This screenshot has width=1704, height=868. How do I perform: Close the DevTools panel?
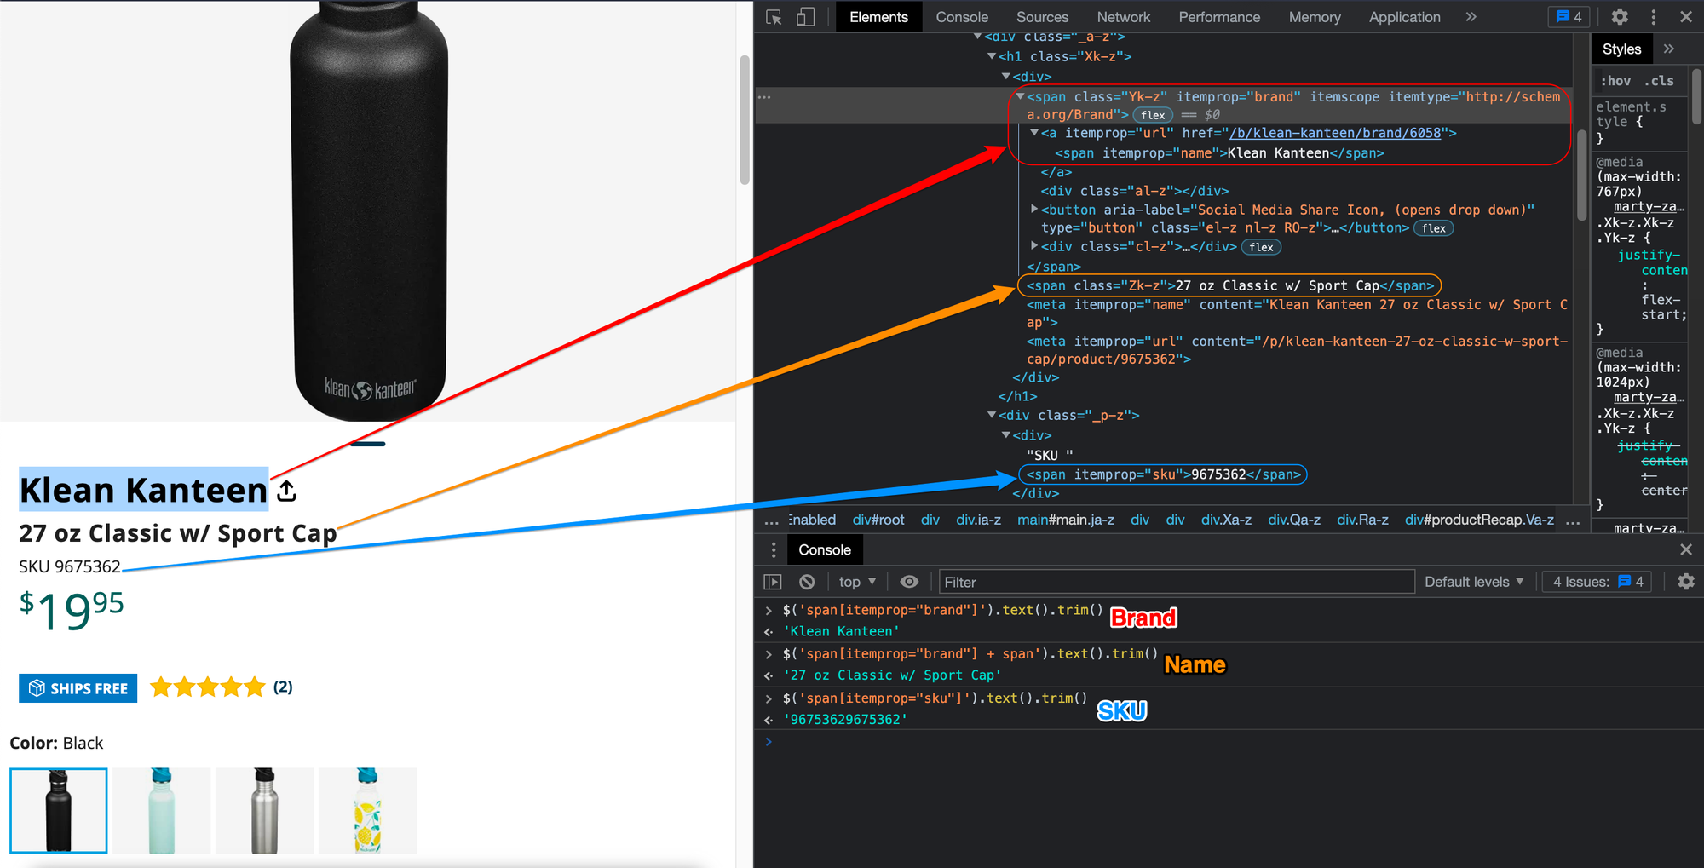point(1686,17)
